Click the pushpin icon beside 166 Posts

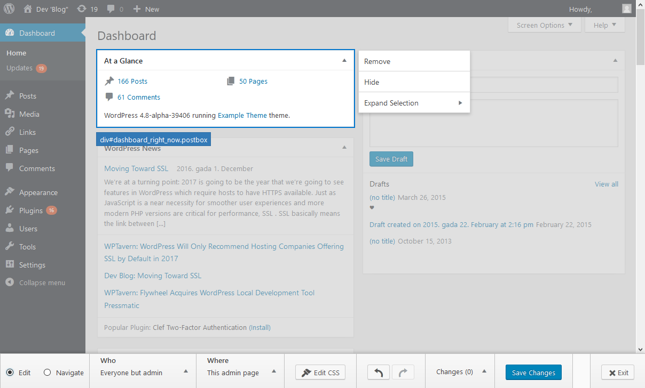[x=109, y=81]
